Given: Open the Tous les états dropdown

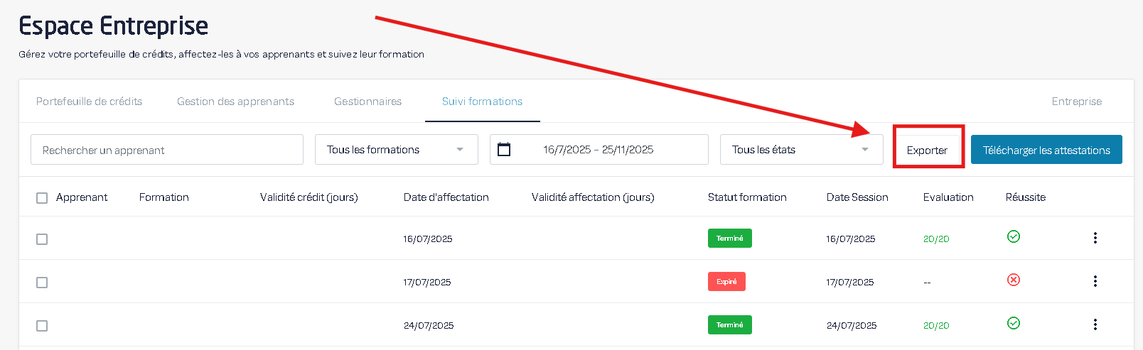Looking at the screenshot, I should tap(801, 150).
